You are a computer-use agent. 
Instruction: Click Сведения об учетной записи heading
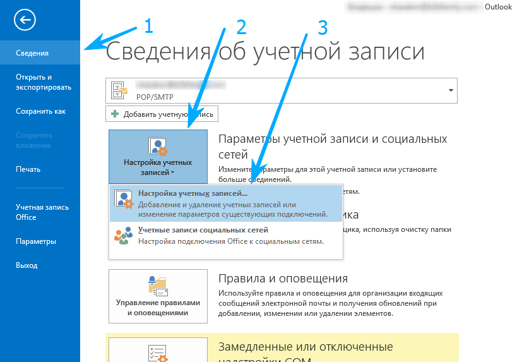click(x=265, y=52)
